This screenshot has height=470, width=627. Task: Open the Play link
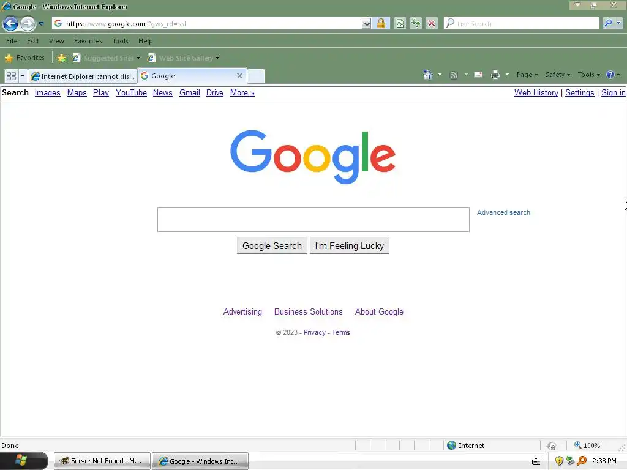[101, 93]
